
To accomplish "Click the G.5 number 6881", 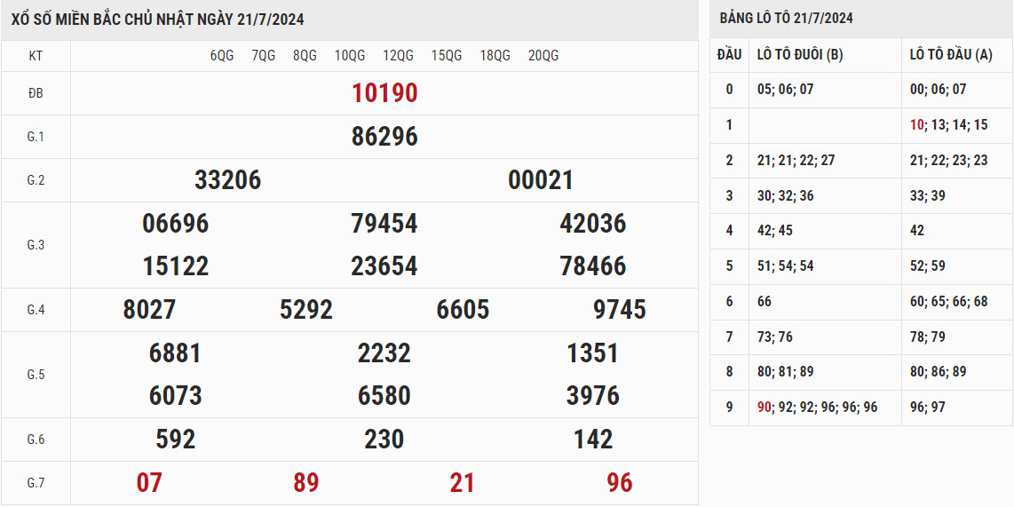I will (175, 353).
